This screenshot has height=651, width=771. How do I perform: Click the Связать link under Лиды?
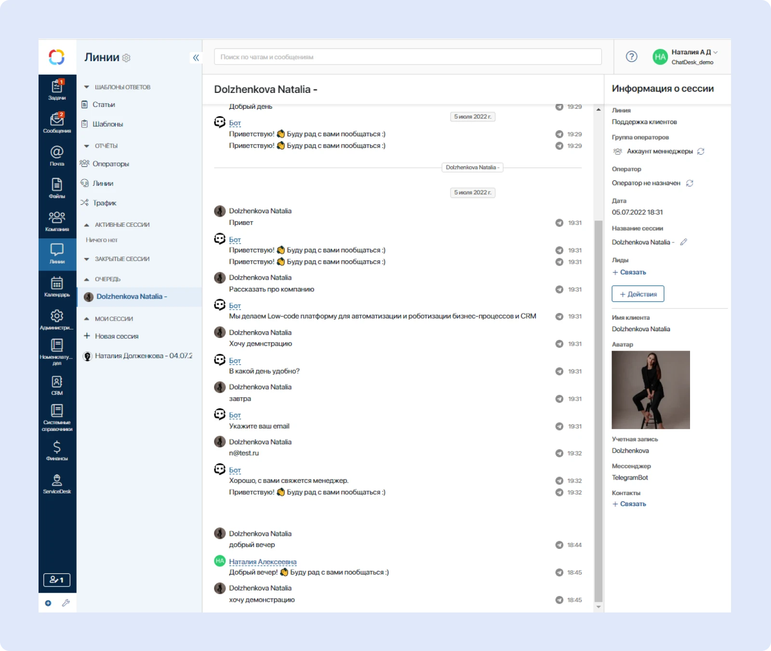pyautogui.click(x=629, y=272)
